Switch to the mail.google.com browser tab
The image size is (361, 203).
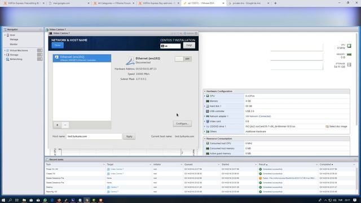[69, 3]
